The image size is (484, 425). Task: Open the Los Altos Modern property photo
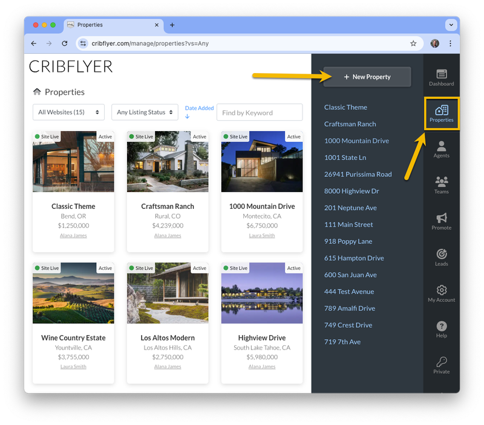coord(168,293)
